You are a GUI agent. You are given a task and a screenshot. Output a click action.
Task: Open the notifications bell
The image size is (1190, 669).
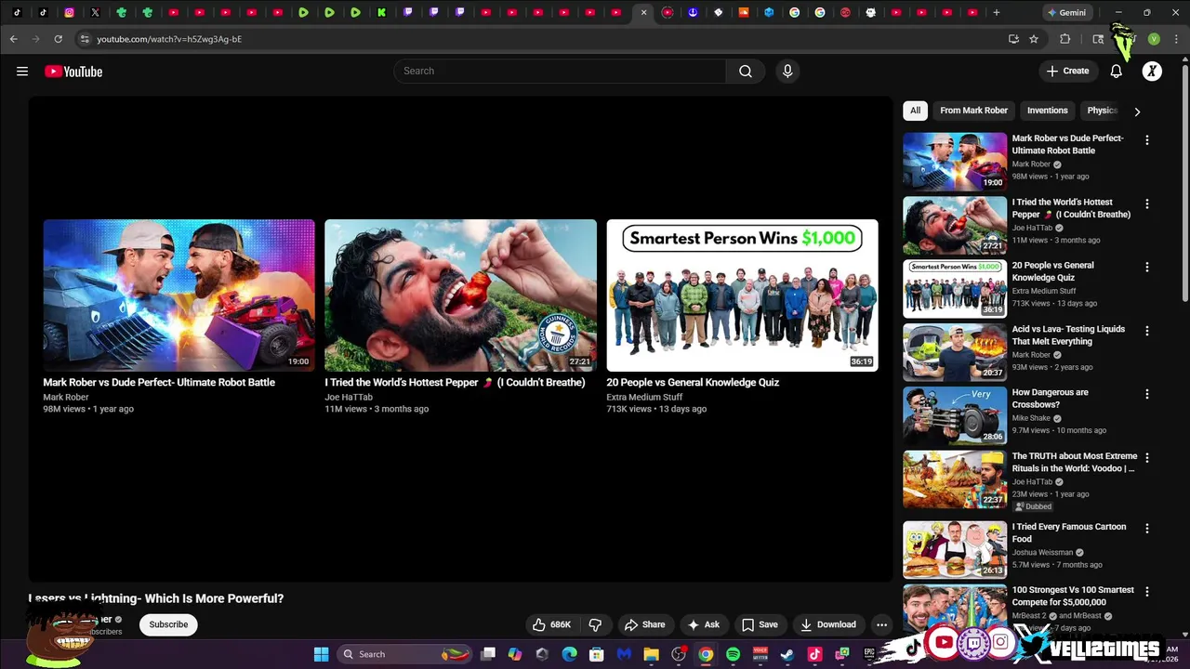[1117, 72]
